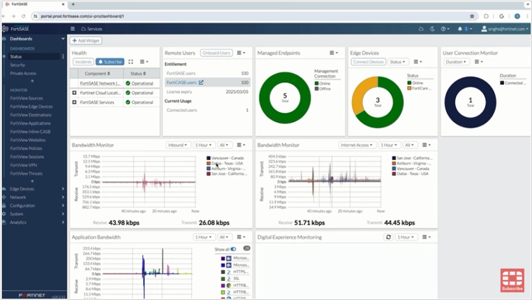Expand the Health widget to fullscreen
Viewport: 532px width, 300px height.
pyautogui.click(x=131, y=62)
